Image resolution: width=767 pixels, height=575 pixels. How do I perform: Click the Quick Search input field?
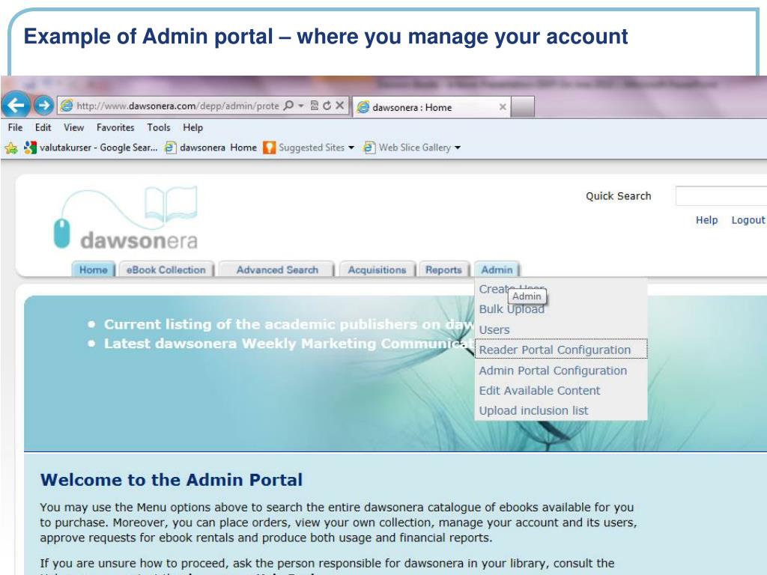click(721, 196)
